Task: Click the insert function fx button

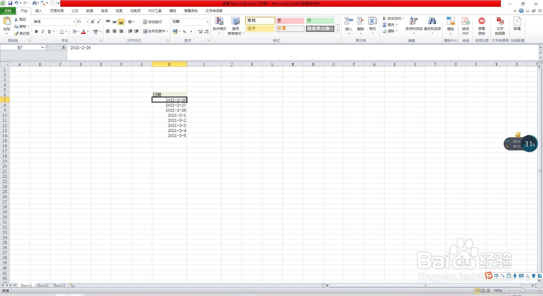Action: pos(63,48)
